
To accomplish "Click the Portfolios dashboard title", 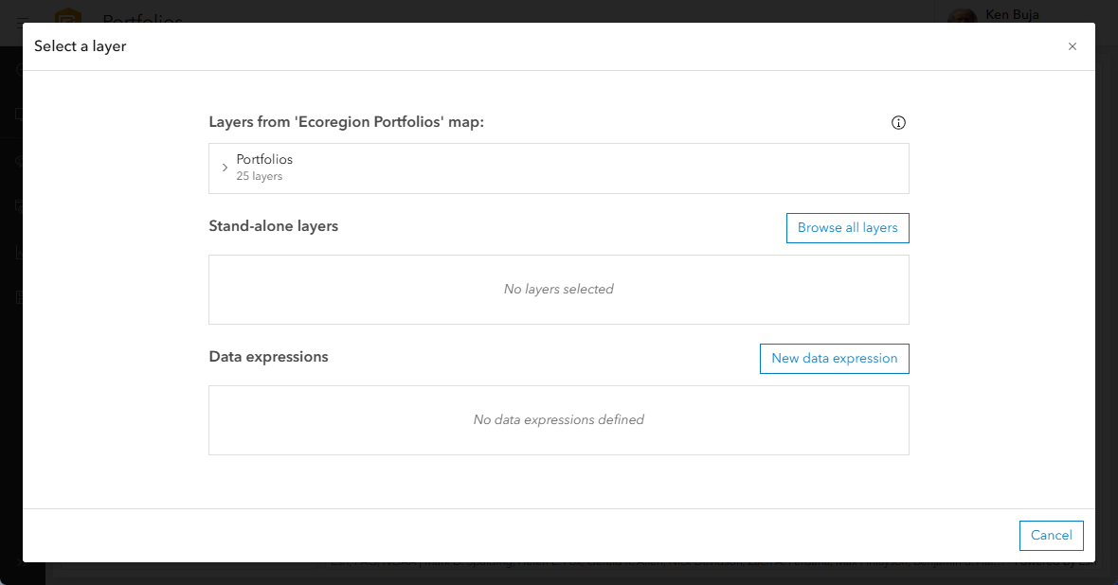I will pyautogui.click(x=142, y=21).
